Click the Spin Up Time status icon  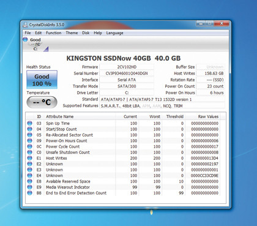click(x=30, y=123)
